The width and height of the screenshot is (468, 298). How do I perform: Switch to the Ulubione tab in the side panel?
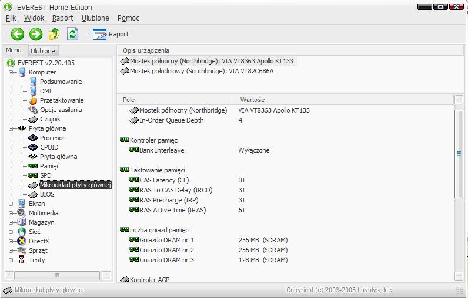click(x=42, y=51)
